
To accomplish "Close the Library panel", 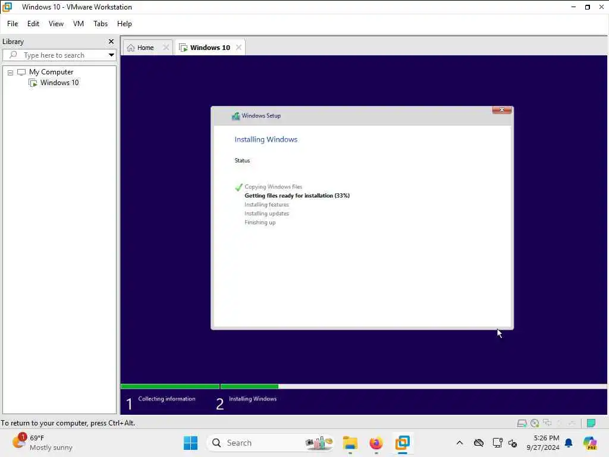I will 111,41.
